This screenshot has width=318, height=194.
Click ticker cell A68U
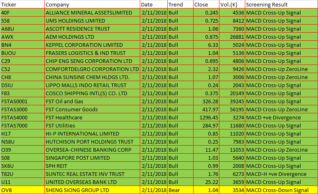(22, 29)
